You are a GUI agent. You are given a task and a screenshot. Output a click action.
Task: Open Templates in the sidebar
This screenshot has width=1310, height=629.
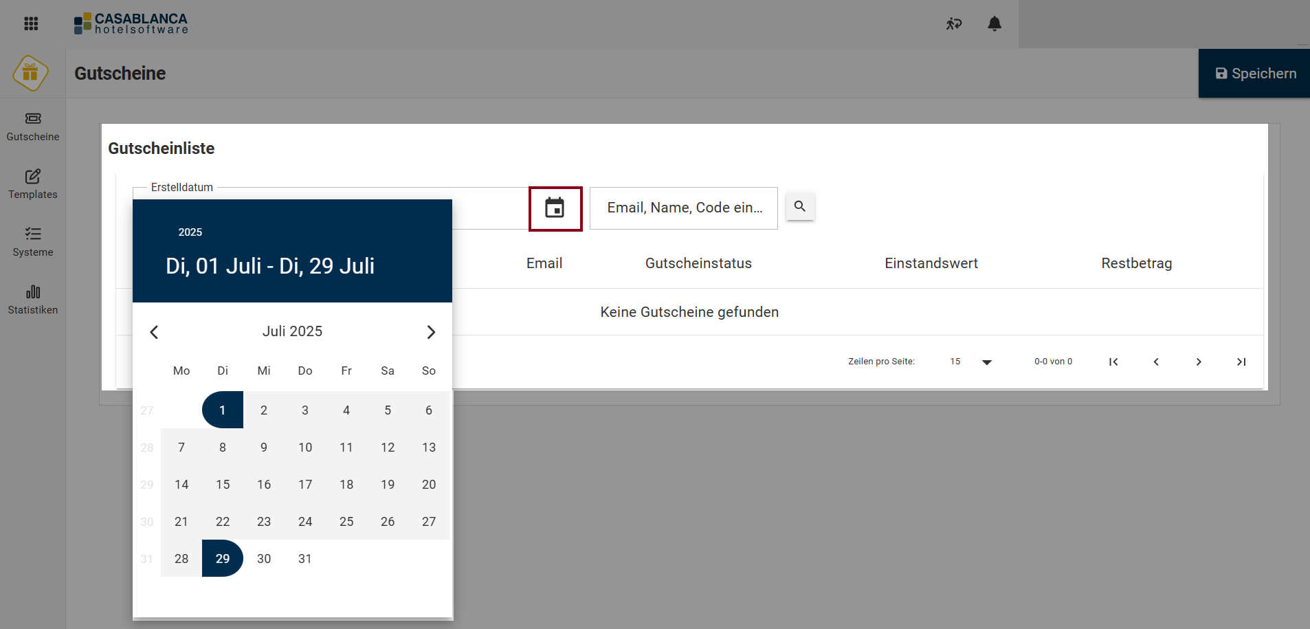point(33,184)
